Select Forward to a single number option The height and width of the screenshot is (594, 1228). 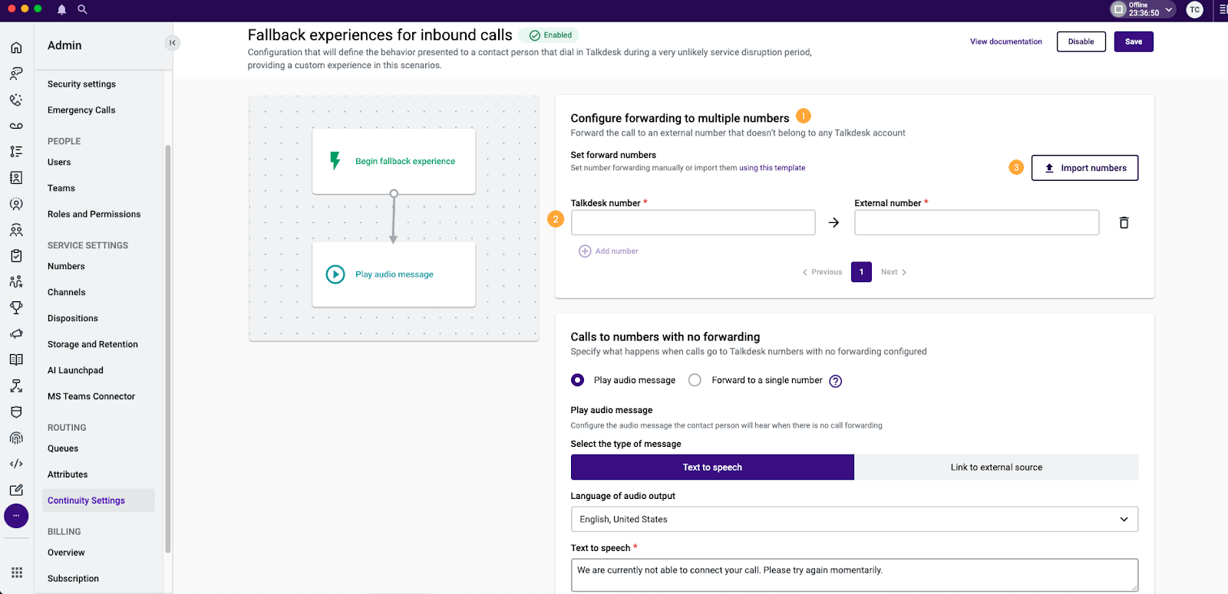pos(695,380)
